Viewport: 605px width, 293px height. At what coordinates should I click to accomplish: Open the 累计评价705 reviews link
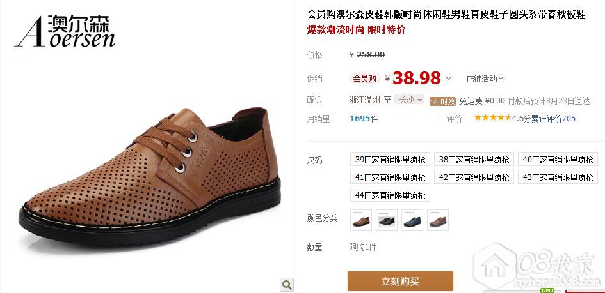point(553,119)
